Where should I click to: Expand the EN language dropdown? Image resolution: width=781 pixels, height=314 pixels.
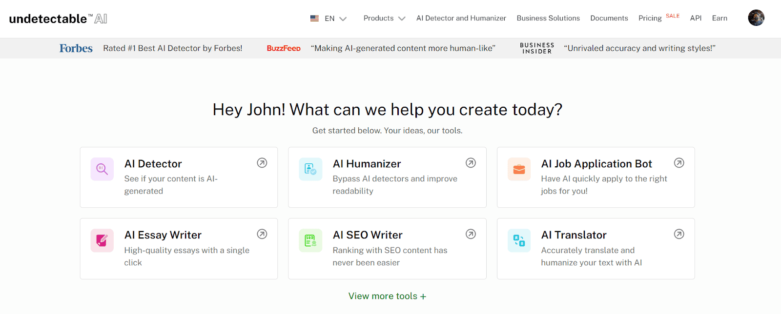tap(329, 19)
